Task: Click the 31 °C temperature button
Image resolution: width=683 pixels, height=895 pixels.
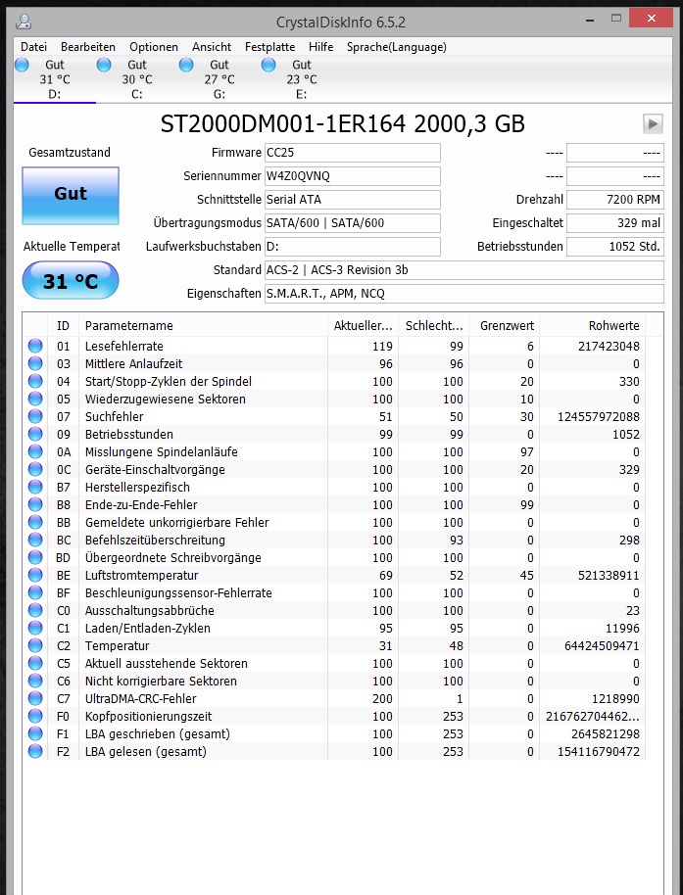Action: [71, 280]
